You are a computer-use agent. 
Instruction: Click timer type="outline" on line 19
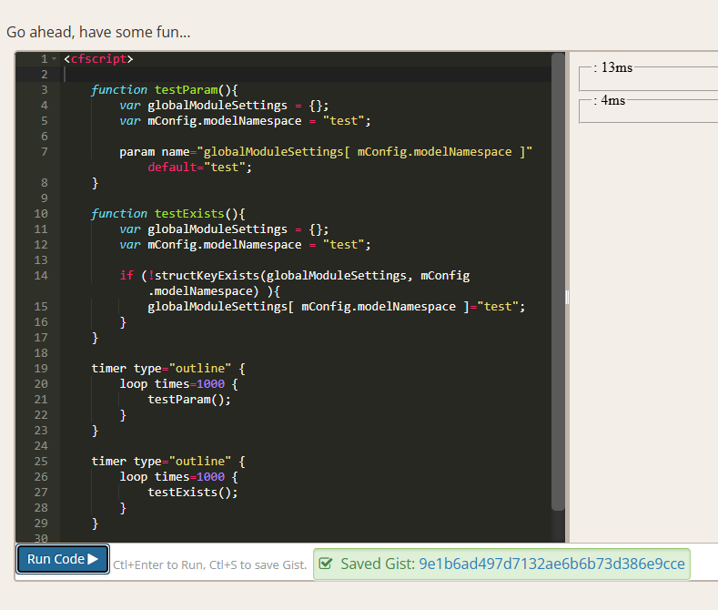161,368
